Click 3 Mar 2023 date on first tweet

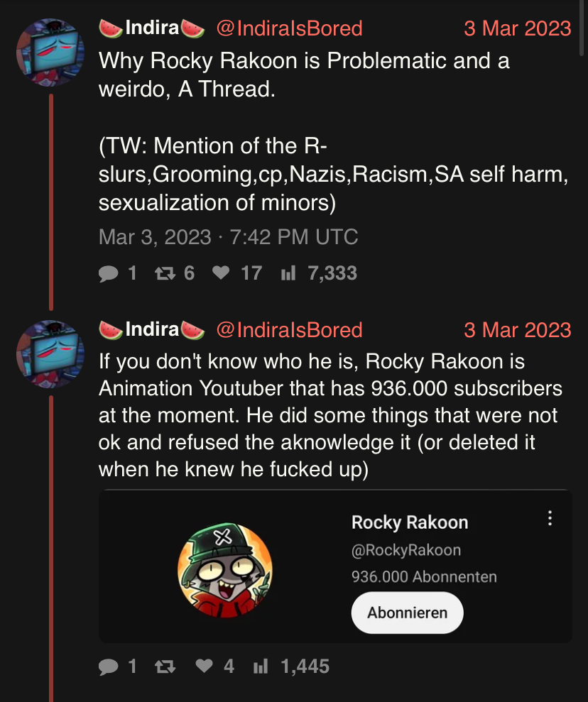pos(517,28)
